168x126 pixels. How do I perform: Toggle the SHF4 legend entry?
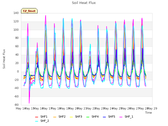pyautogui.click(x=92, y=117)
